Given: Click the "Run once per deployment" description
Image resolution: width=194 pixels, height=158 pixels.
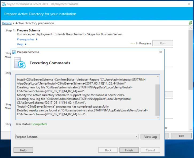Looking at the screenshot, I should coord(70,34).
